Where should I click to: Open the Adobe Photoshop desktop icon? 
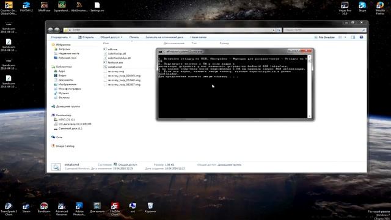(x=79, y=209)
